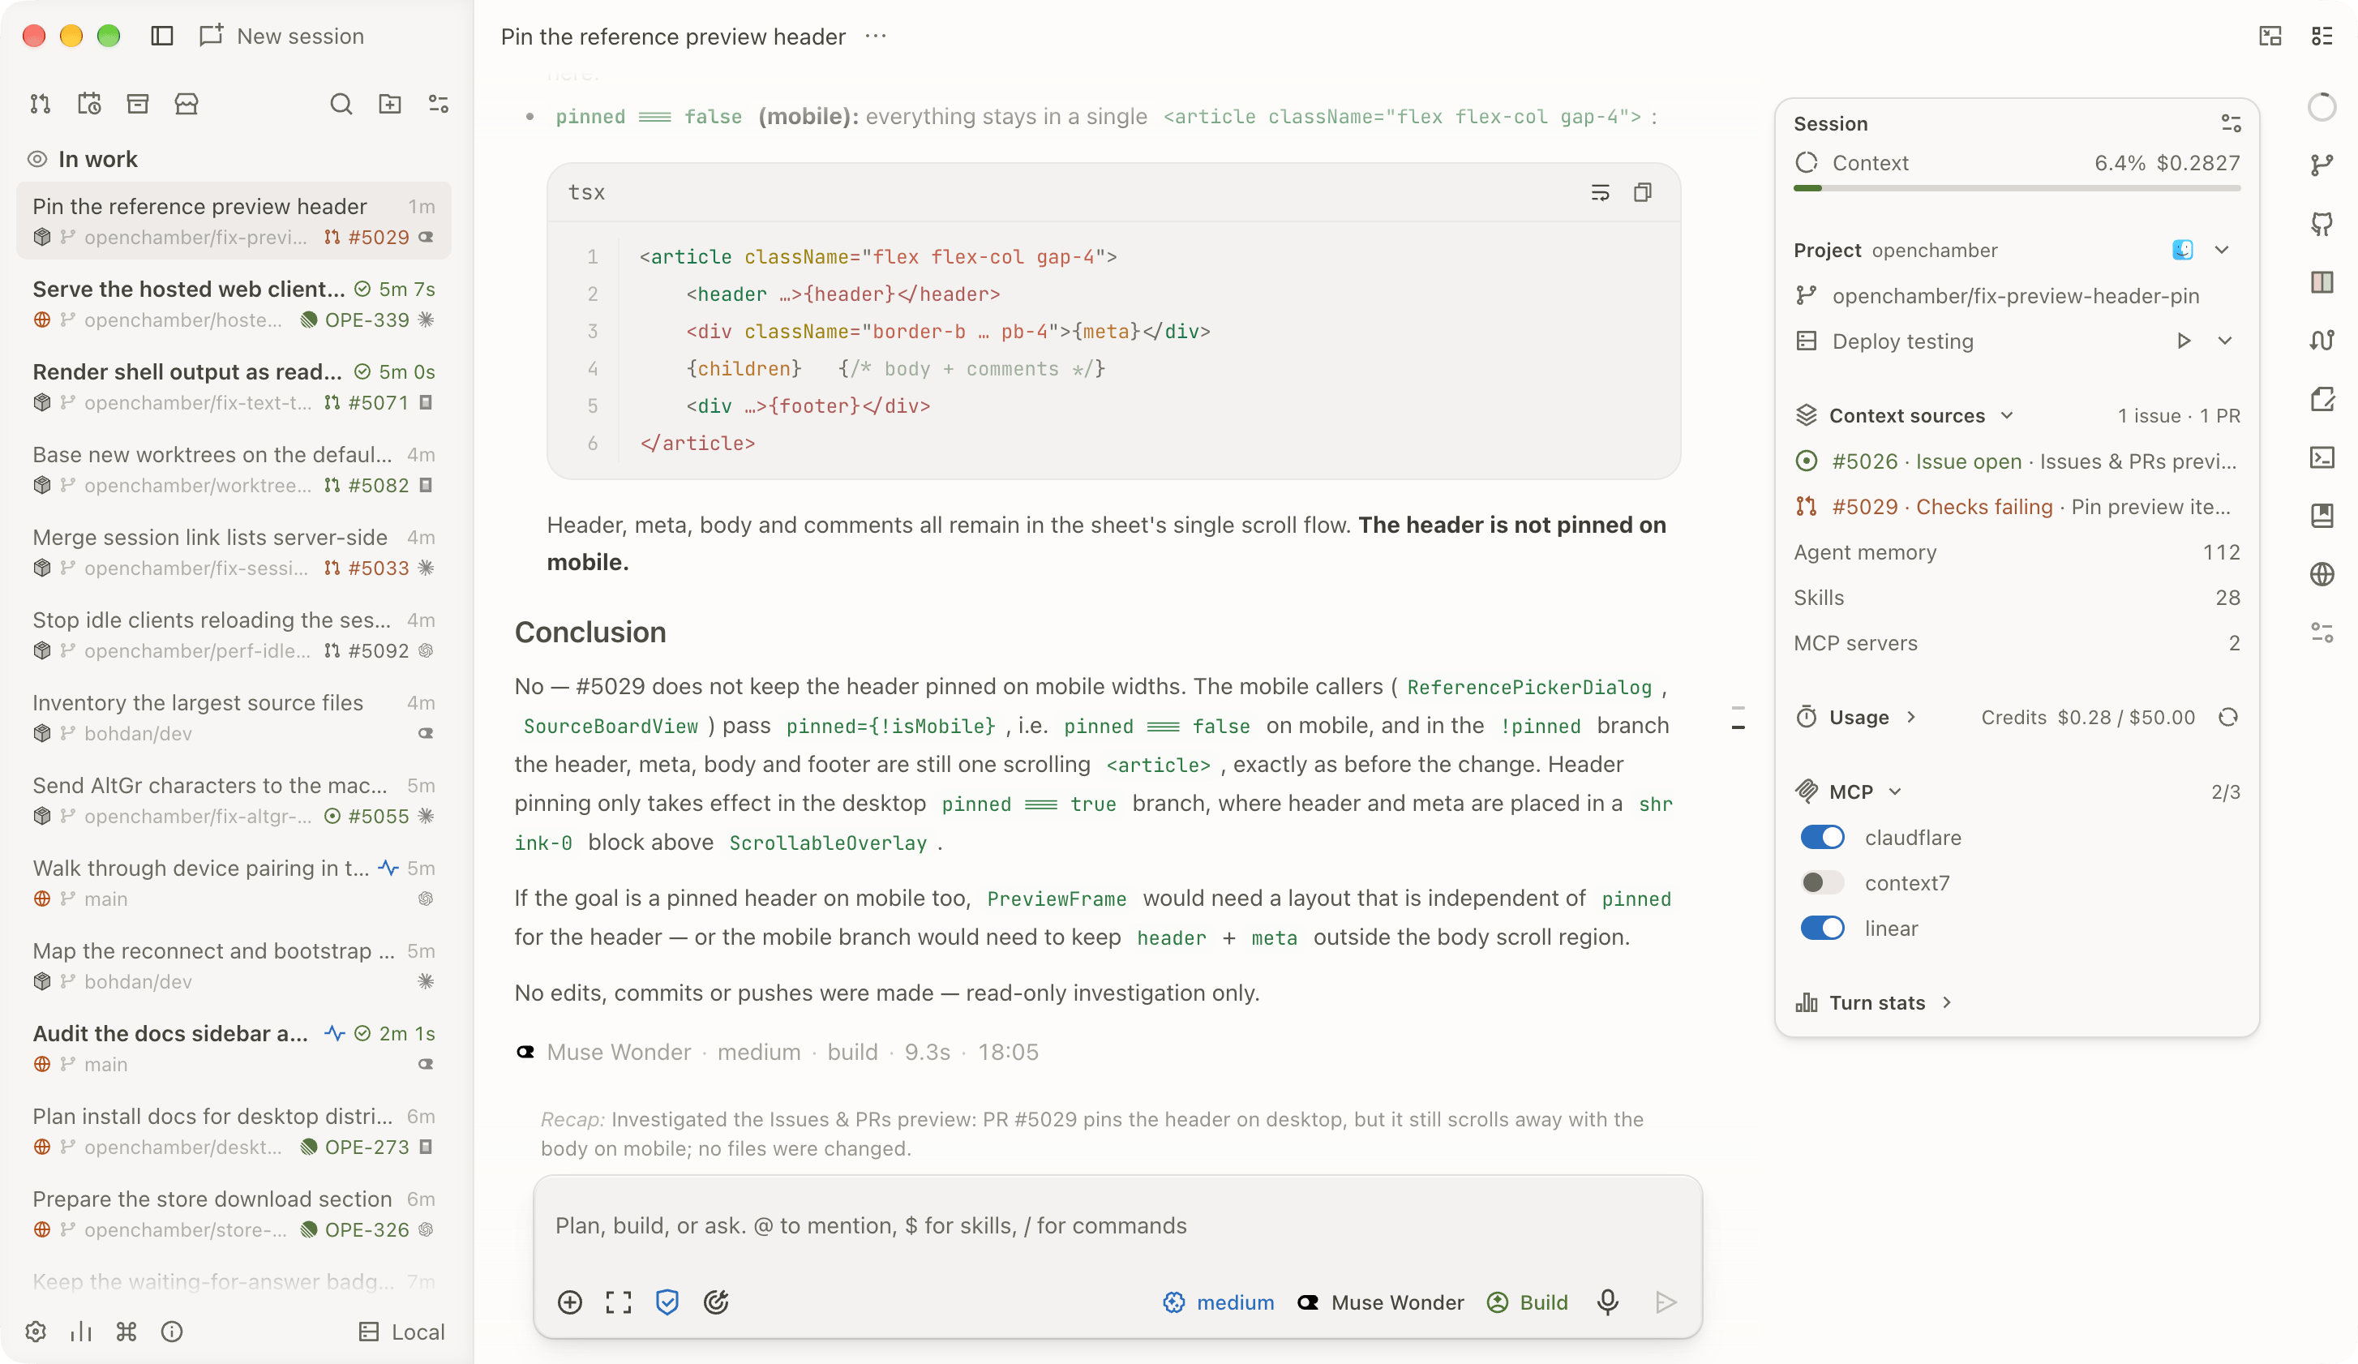2358x1364 pixels.
Task: Click the shield permissions icon in composer
Action: click(x=667, y=1302)
